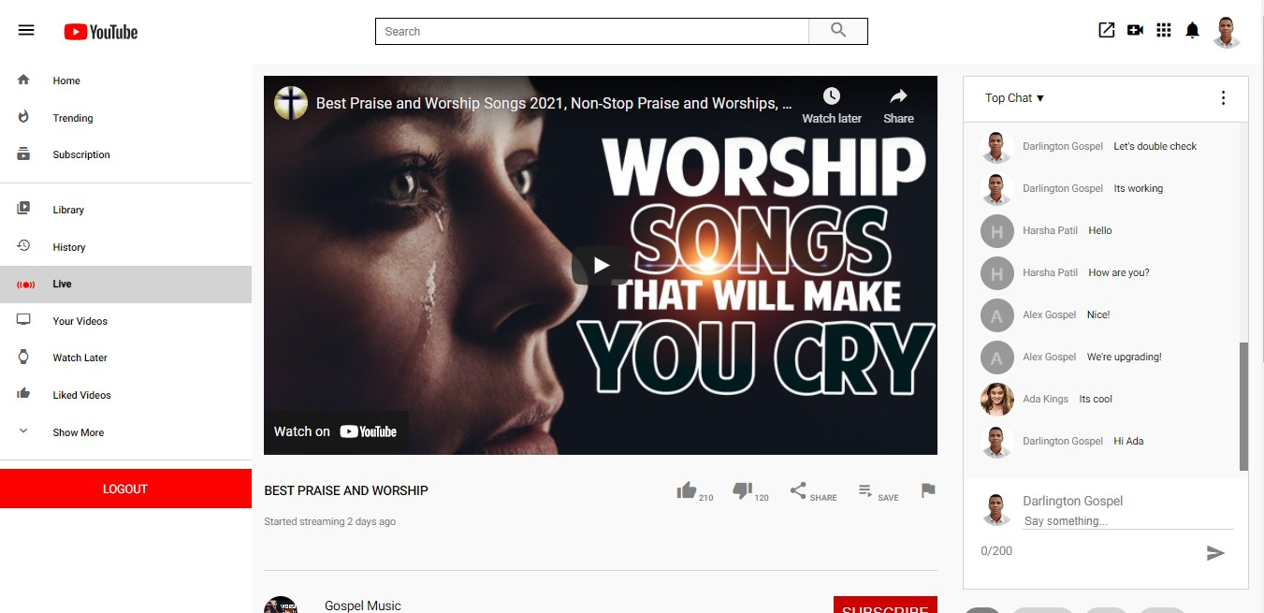
Task: Send chat message with arrow icon
Action: point(1215,553)
